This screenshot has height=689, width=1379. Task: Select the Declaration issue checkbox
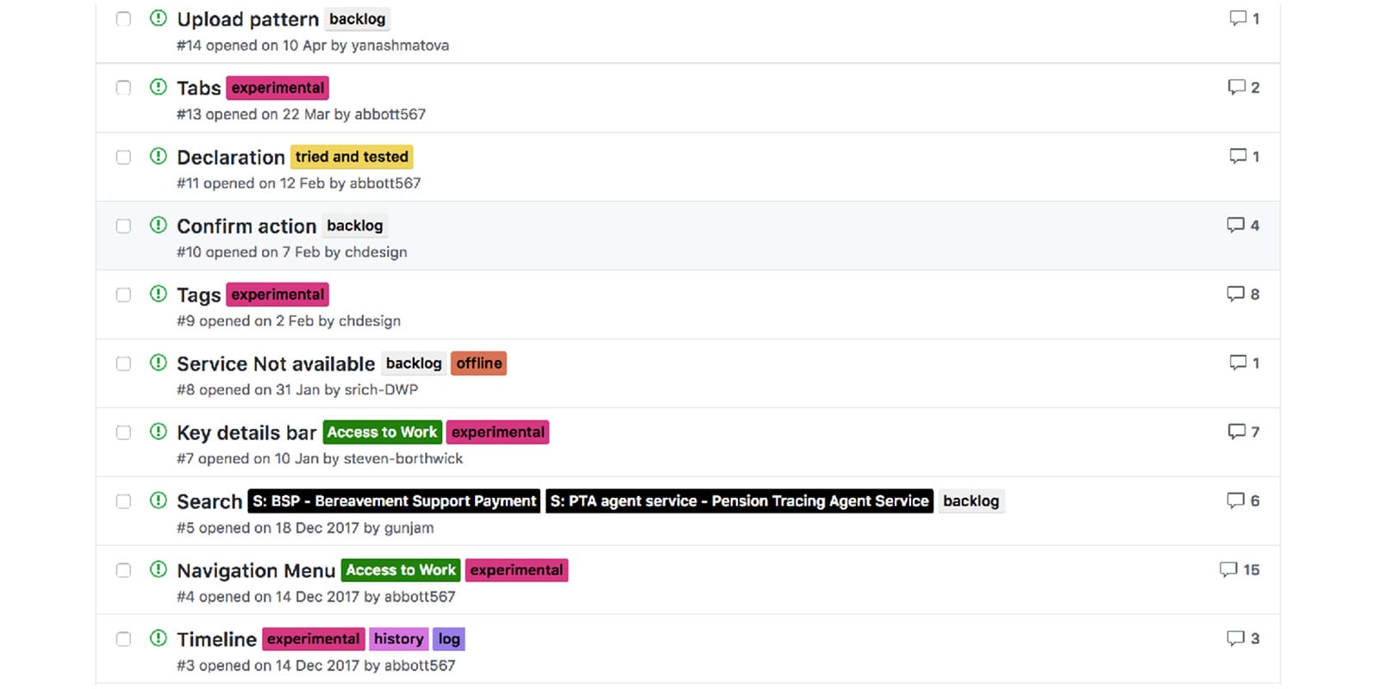[x=123, y=157]
